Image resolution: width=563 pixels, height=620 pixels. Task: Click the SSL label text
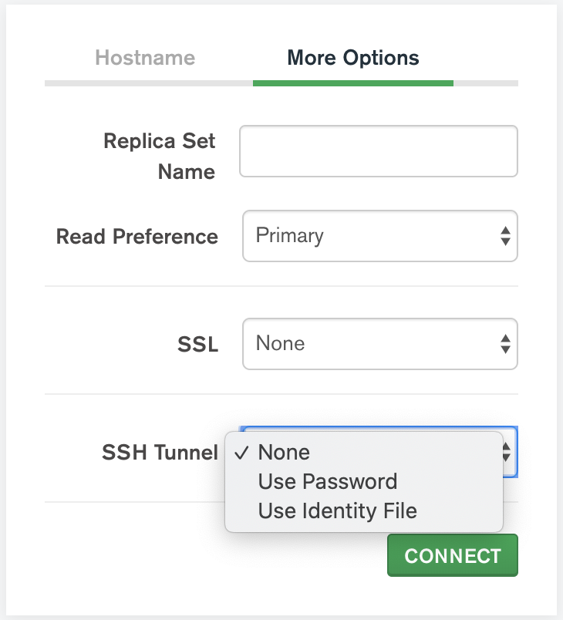point(197,344)
